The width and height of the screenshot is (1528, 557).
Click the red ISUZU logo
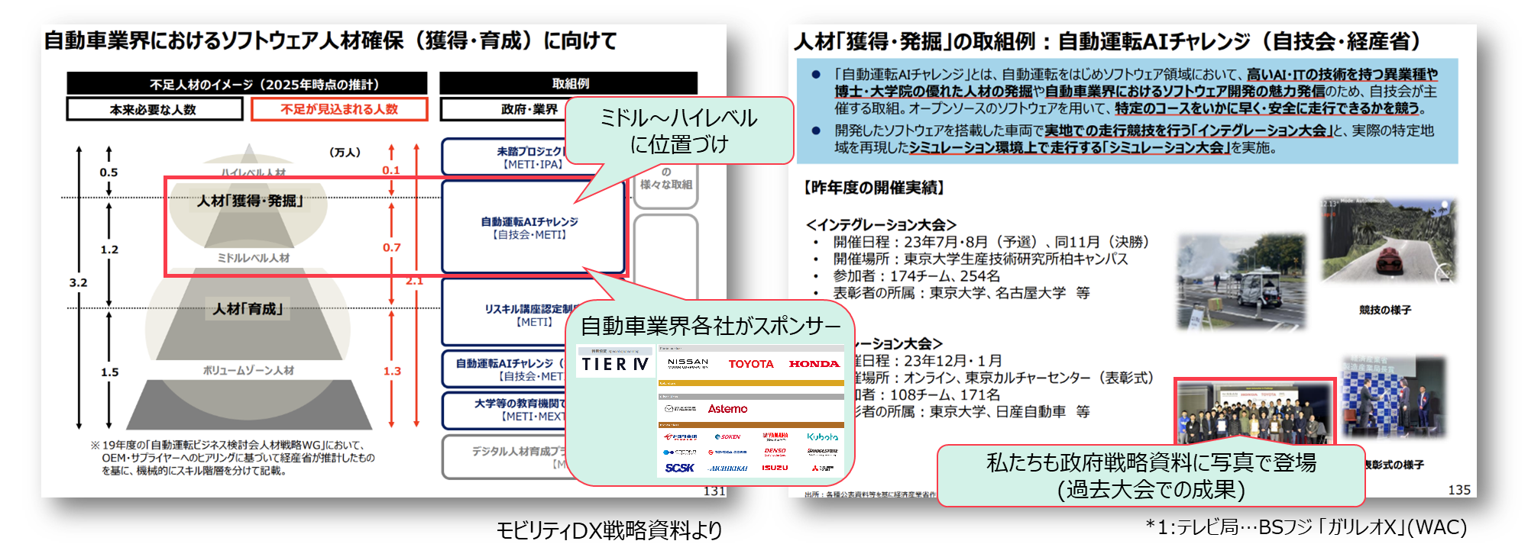(x=775, y=468)
